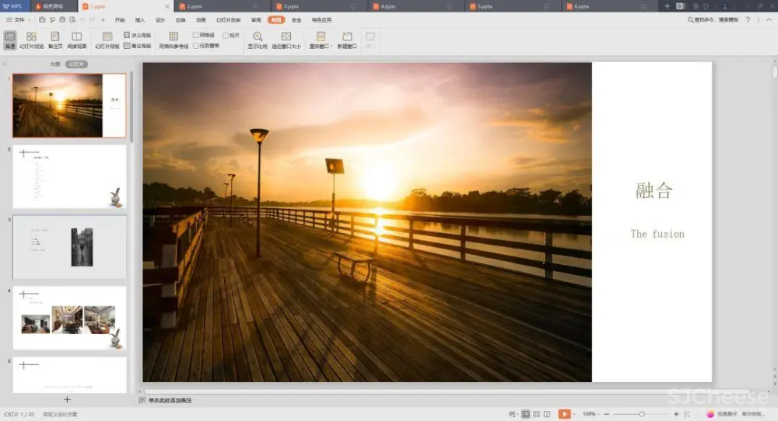Check the Task Pane (任务窗格) checkbox
The image size is (778, 421).
pos(196,45)
